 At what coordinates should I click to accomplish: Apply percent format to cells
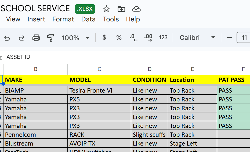pyautogui.click(x=119, y=38)
